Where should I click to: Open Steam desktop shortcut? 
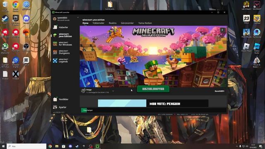tap(5, 19)
